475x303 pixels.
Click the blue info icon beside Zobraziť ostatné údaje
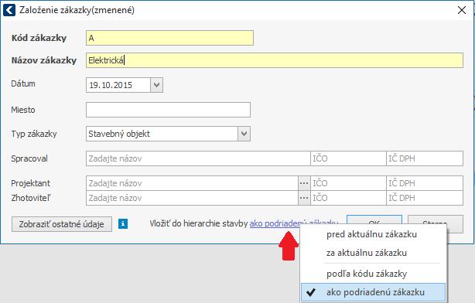(x=123, y=224)
